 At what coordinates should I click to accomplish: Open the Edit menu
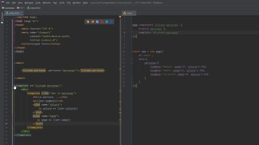point(14,3)
